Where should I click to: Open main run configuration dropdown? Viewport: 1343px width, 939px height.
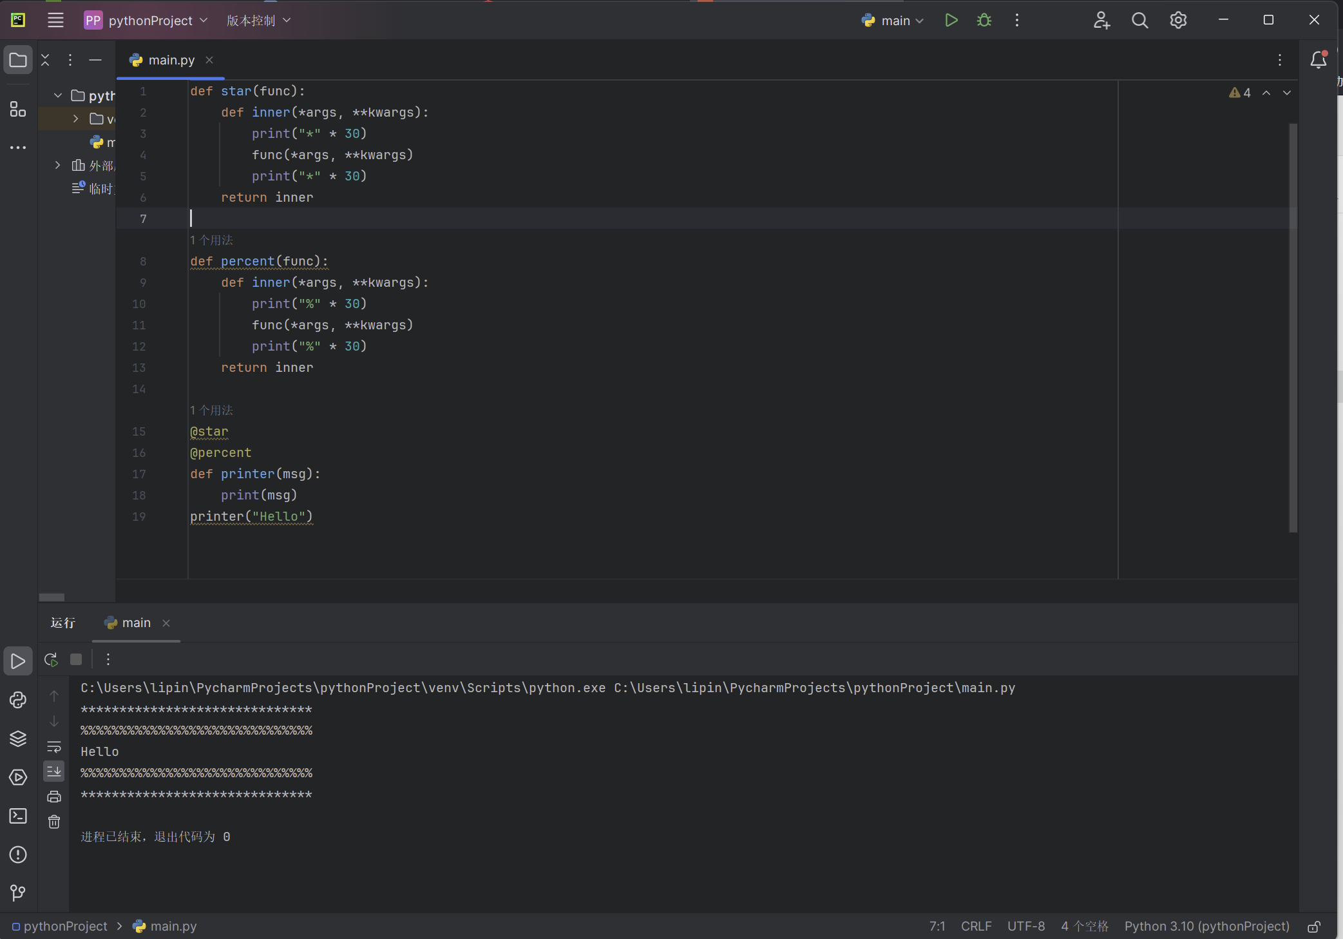pos(892,21)
